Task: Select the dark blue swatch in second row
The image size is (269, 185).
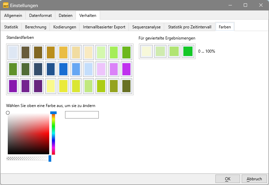Action: click(x=51, y=69)
